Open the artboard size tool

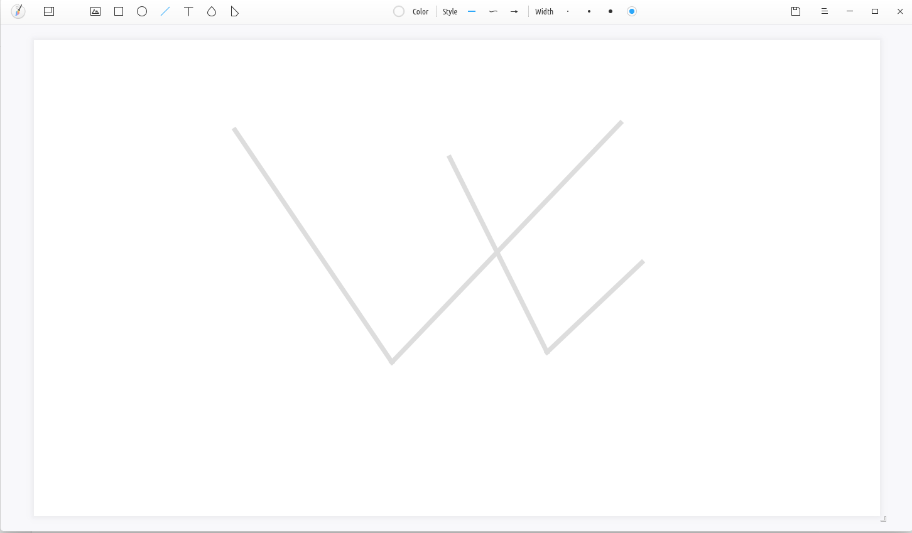pyautogui.click(x=49, y=11)
